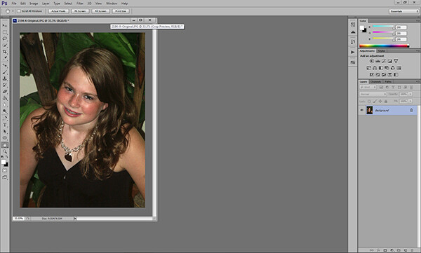Add a Levels adjustment
The width and height of the screenshot is (421, 253).
click(377, 61)
